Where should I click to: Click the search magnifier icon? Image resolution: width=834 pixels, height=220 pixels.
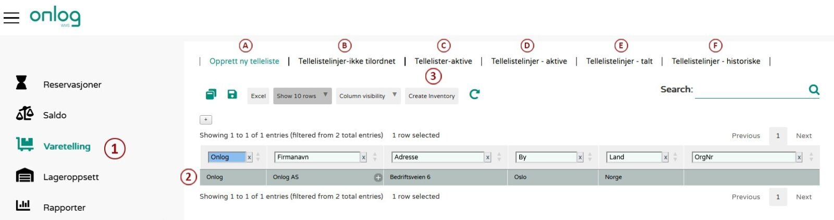pyautogui.click(x=814, y=90)
